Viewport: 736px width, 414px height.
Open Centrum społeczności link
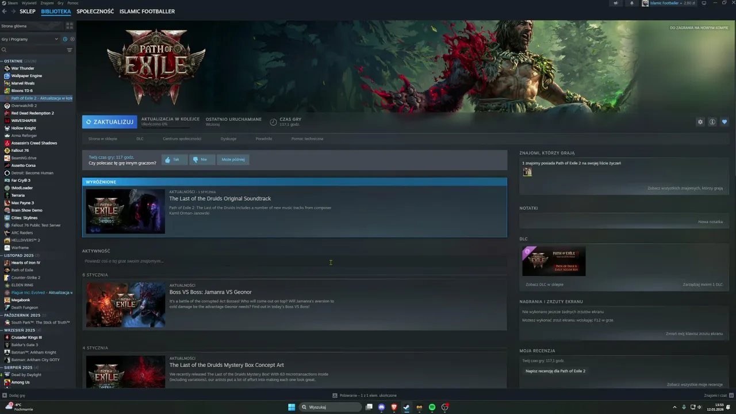[x=182, y=139]
